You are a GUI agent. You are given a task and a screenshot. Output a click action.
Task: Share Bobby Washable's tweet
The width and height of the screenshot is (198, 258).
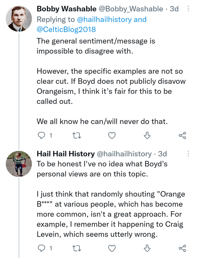182,136
